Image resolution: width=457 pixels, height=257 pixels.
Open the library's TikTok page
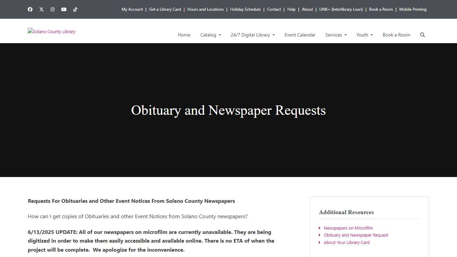pyautogui.click(x=75, y=9)
